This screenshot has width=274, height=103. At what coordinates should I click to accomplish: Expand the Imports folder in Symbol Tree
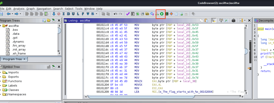(x=1, y=72)
